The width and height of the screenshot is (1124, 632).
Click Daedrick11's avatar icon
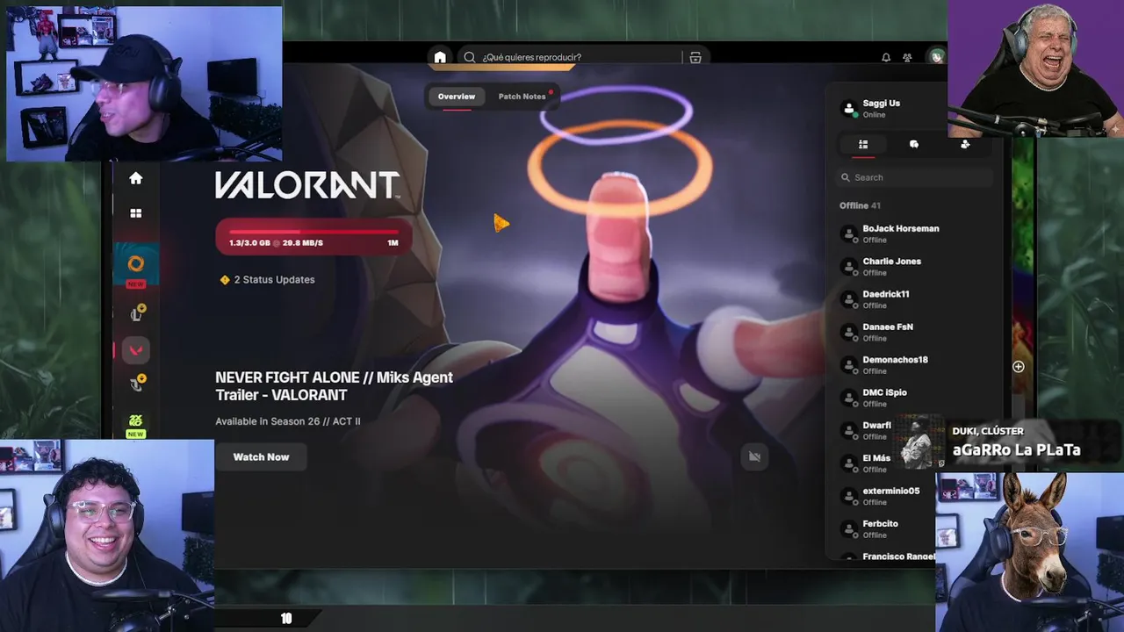(848, 299)
